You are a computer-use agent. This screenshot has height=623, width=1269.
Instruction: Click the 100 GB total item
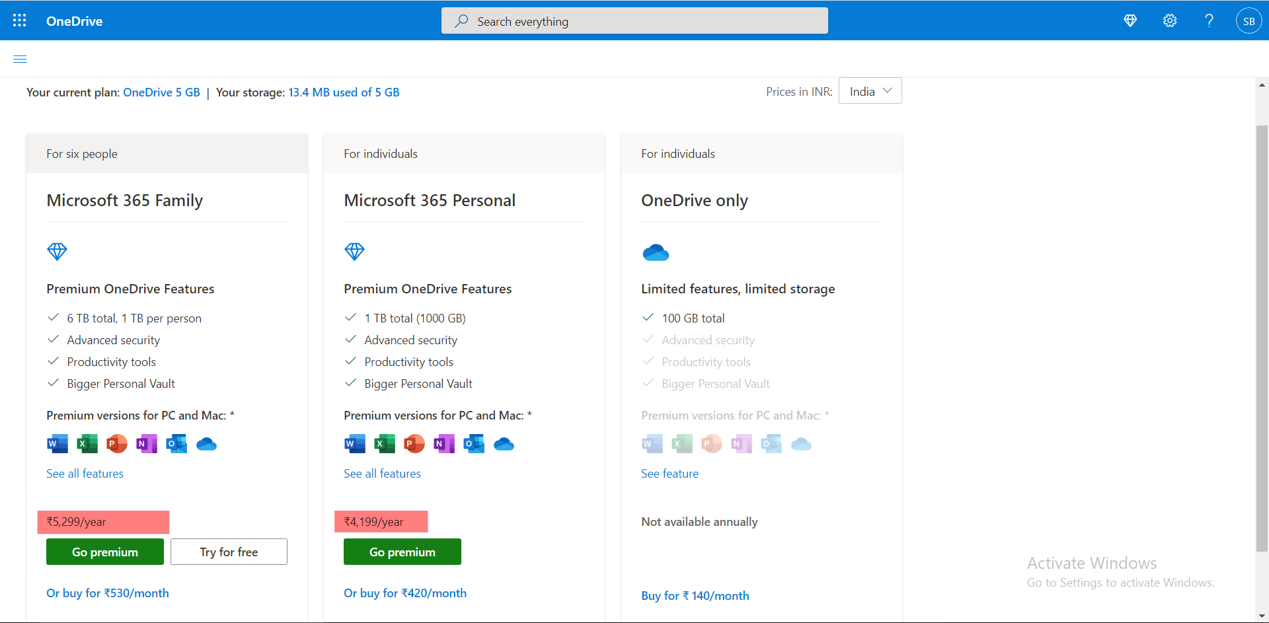point(693,318)
